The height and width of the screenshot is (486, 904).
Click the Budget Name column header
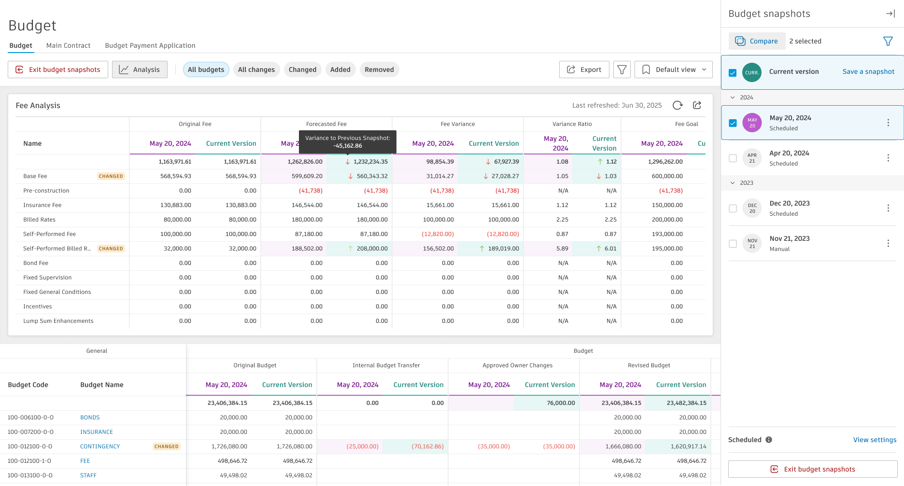(102, 385)
